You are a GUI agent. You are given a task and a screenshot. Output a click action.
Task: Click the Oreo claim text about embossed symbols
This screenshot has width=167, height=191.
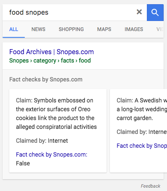coord(56,114)
